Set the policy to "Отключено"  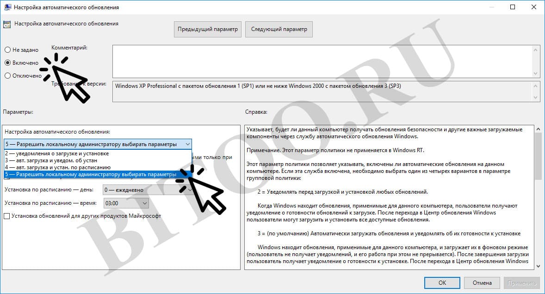[x=8, y=76]
